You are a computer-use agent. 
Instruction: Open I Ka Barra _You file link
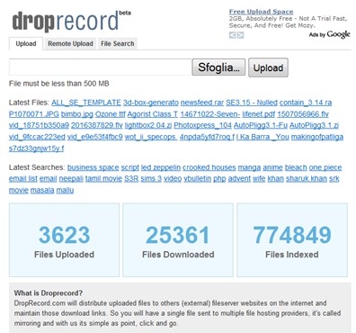coord(263,137)
